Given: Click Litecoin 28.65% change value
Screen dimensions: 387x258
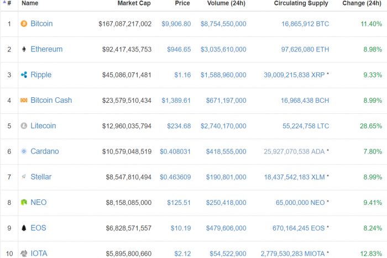Looking at the screenshot, I should (371, 126).
